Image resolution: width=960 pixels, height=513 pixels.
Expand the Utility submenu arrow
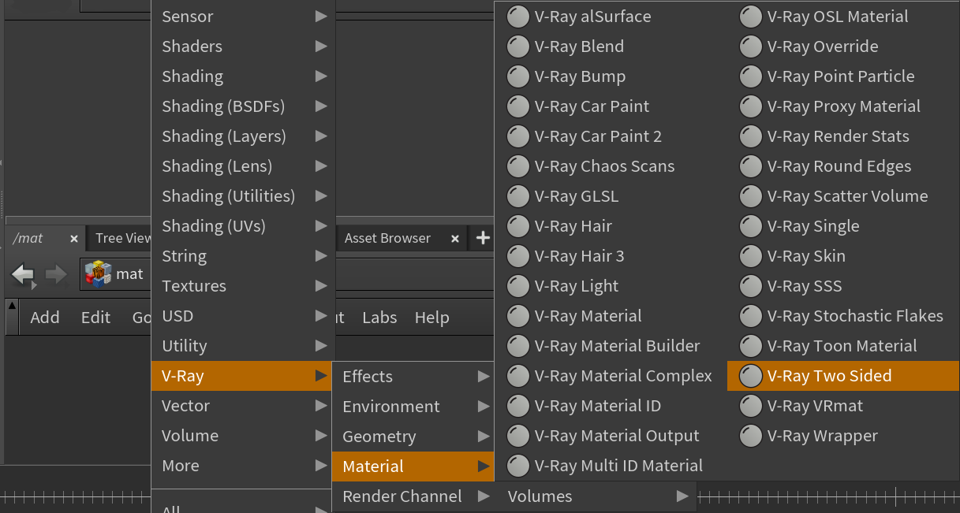(x=321, y=346)
